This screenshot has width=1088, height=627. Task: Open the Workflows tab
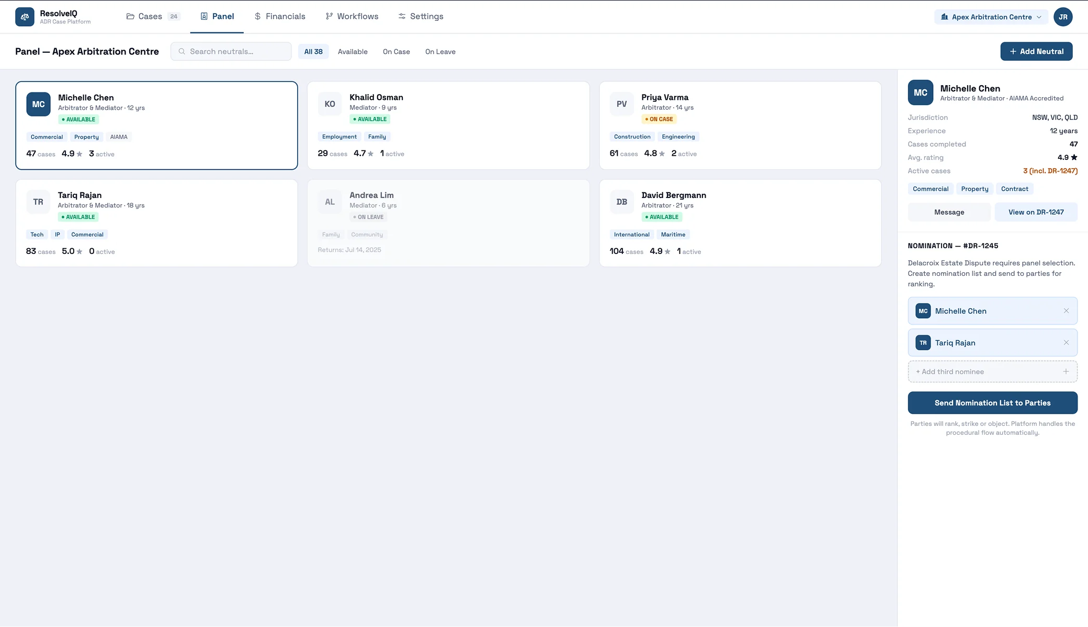point(352,17)
